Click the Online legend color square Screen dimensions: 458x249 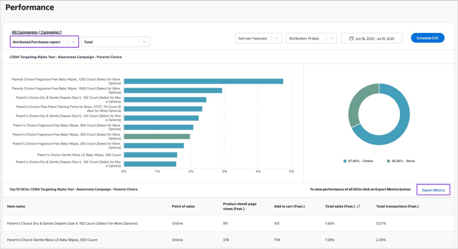[x=345, y=161]
